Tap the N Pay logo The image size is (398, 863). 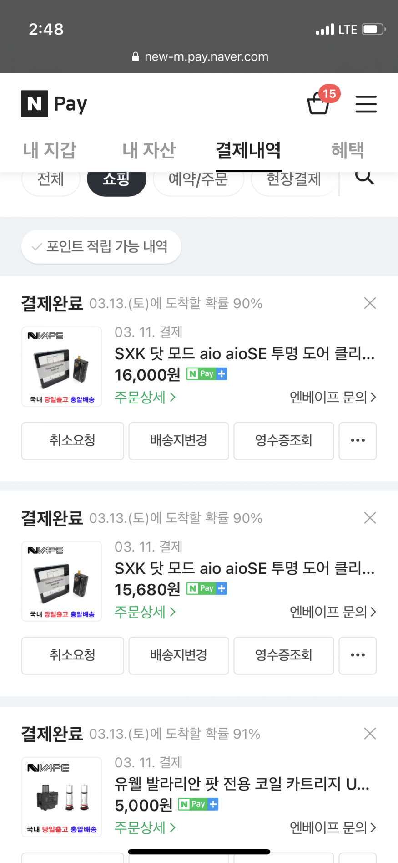[54, 104]
